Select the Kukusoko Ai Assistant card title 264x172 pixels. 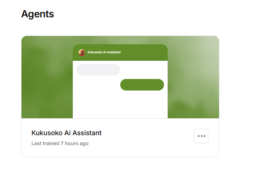pyautogui.click(x=67, y=133)
